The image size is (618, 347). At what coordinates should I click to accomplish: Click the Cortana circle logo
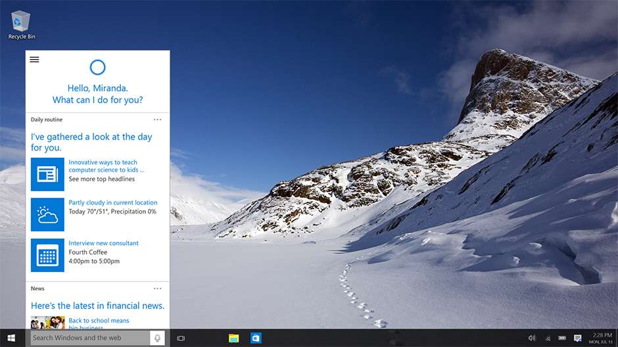tap(97, 67)
